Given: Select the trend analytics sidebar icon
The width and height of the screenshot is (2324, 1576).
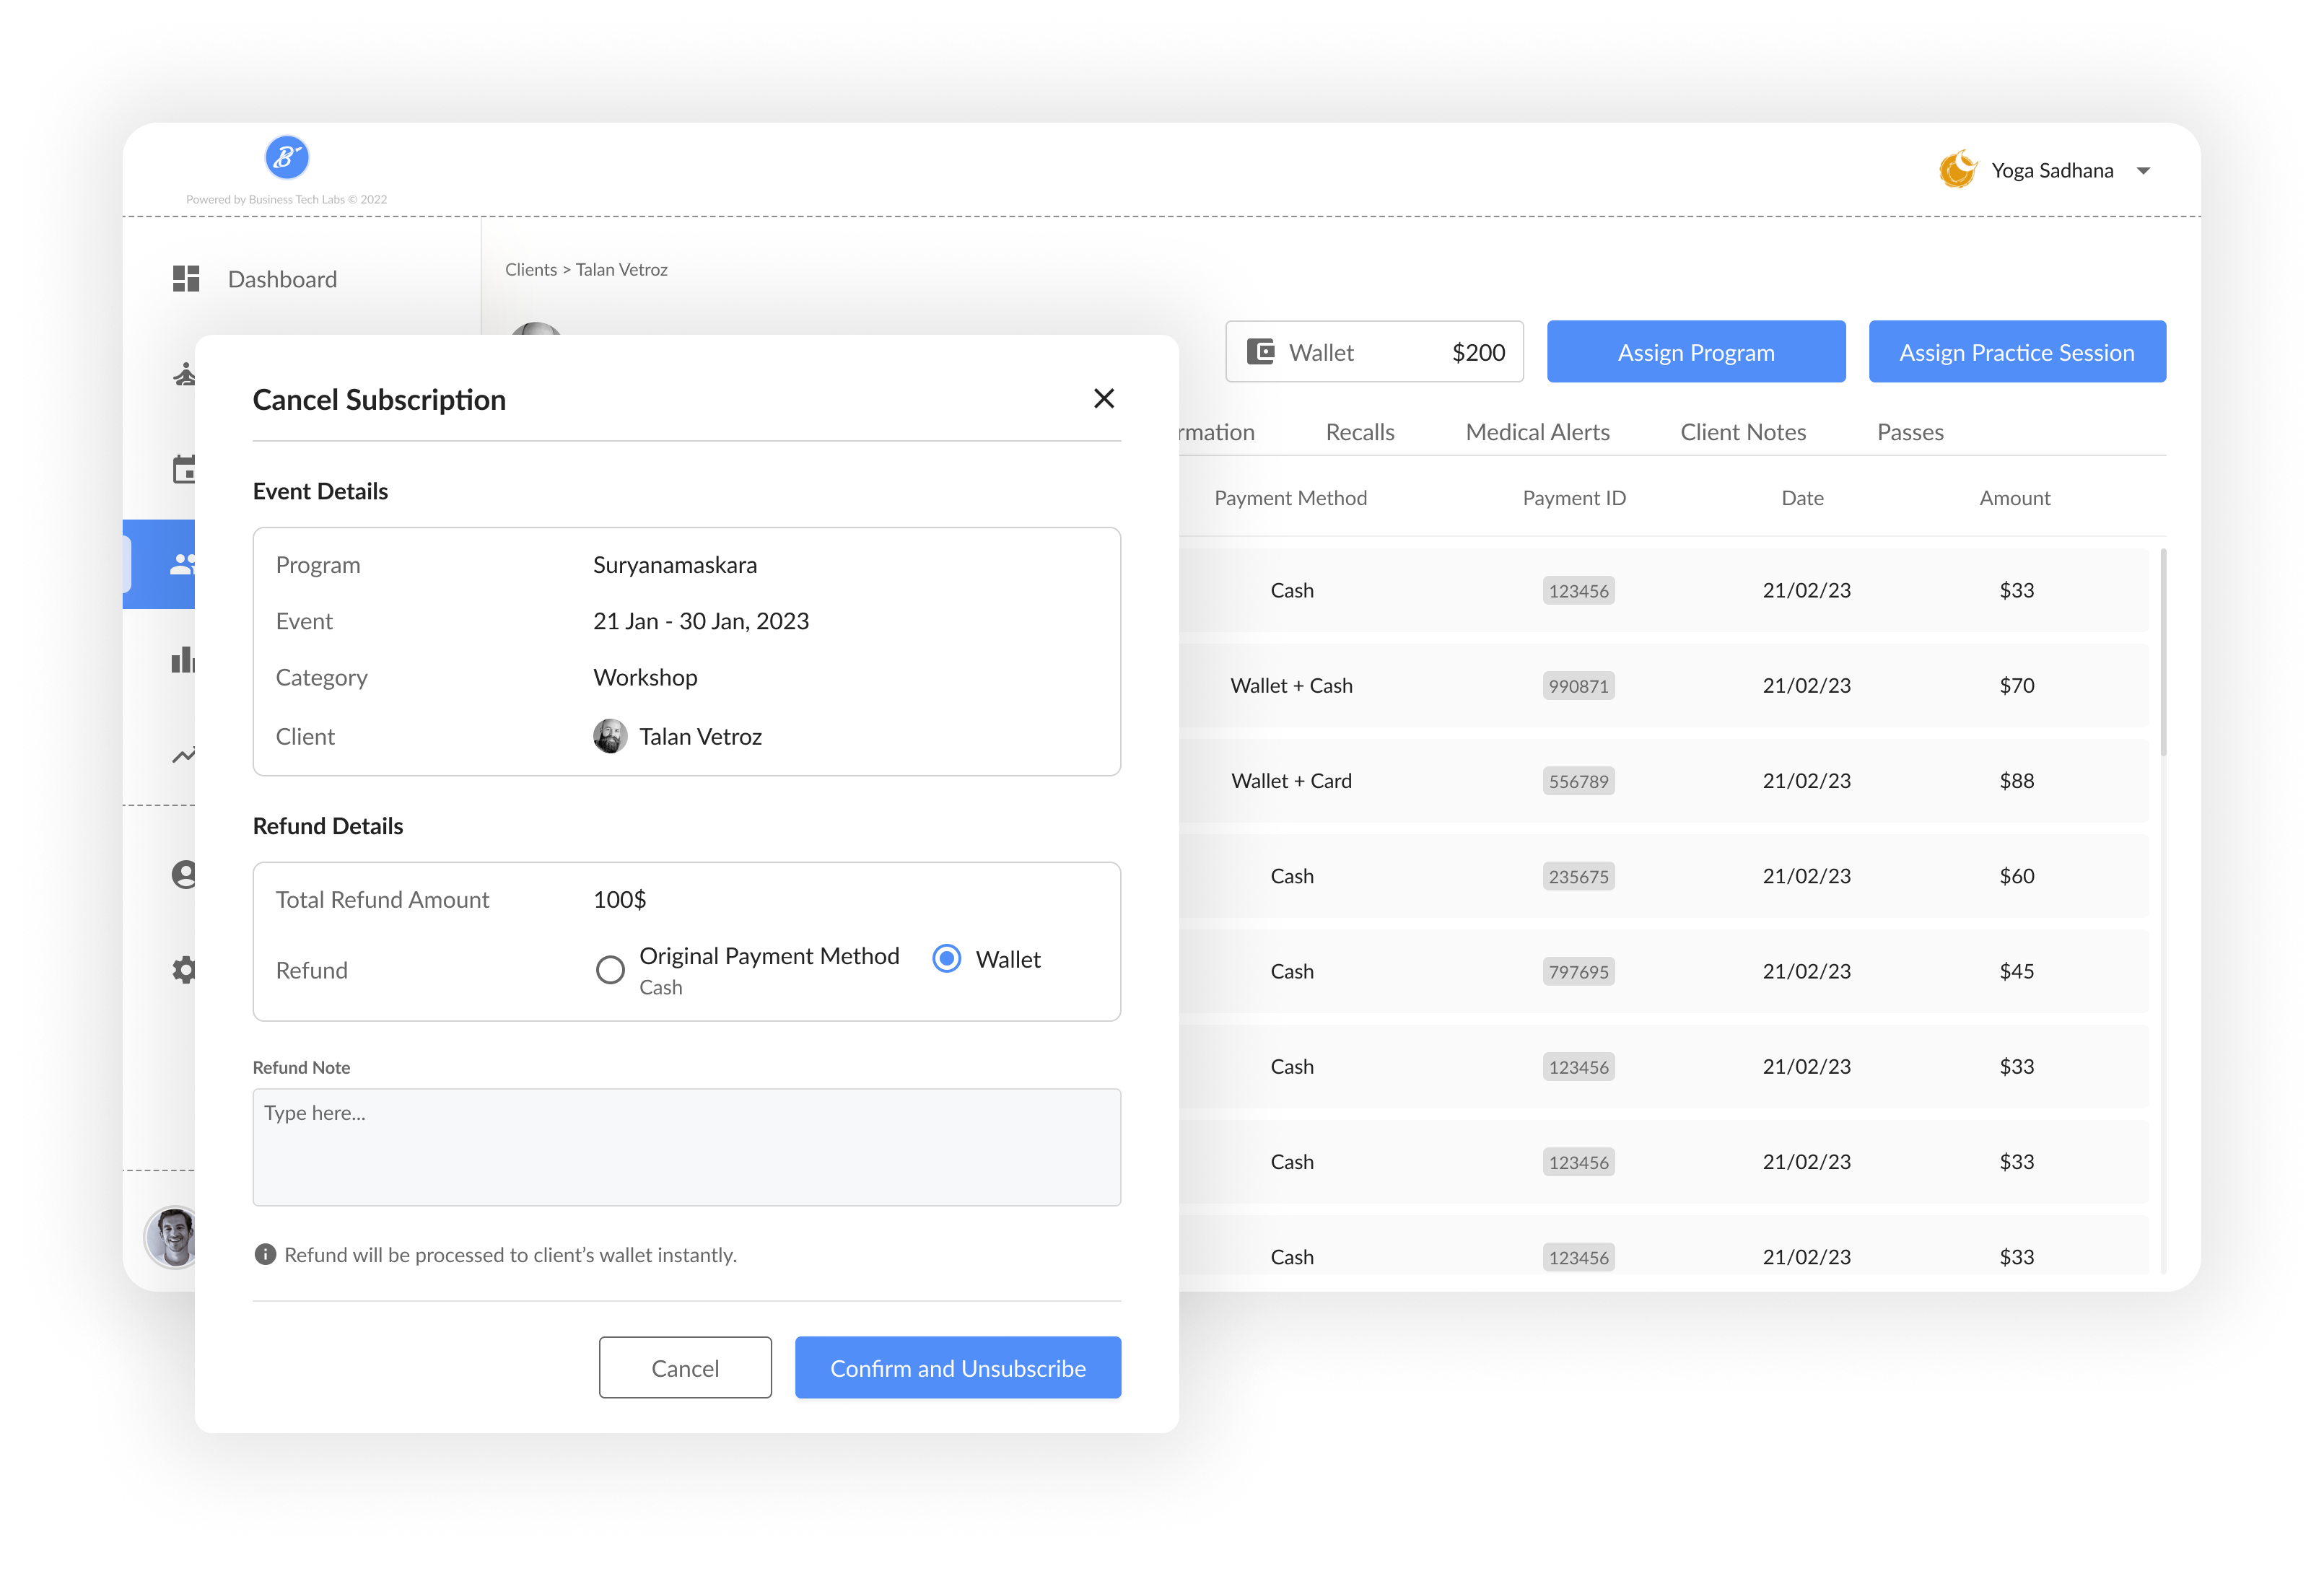Looking at the screenshot, I should (x=184, y=755).
